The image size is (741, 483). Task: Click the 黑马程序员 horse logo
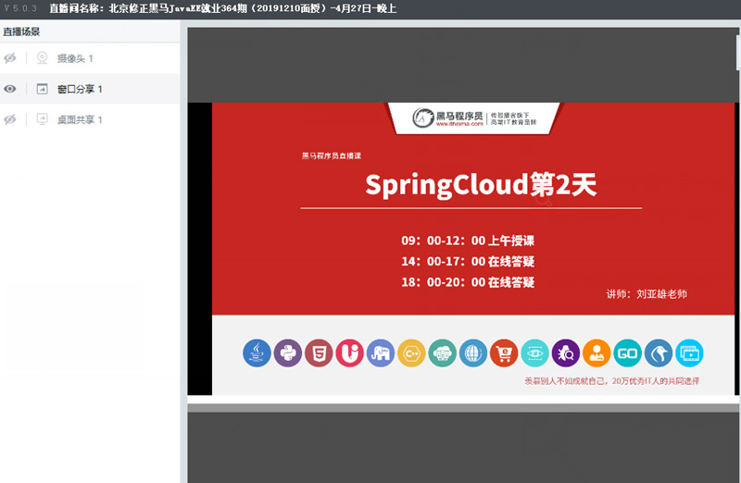click(x=423, y=118)
